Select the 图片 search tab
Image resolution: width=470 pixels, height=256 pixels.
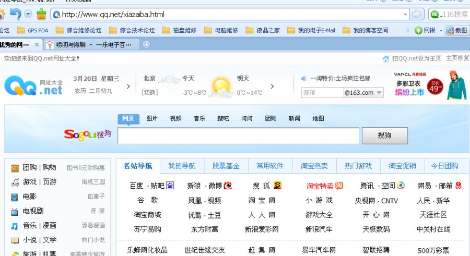[x=151, y=118]
